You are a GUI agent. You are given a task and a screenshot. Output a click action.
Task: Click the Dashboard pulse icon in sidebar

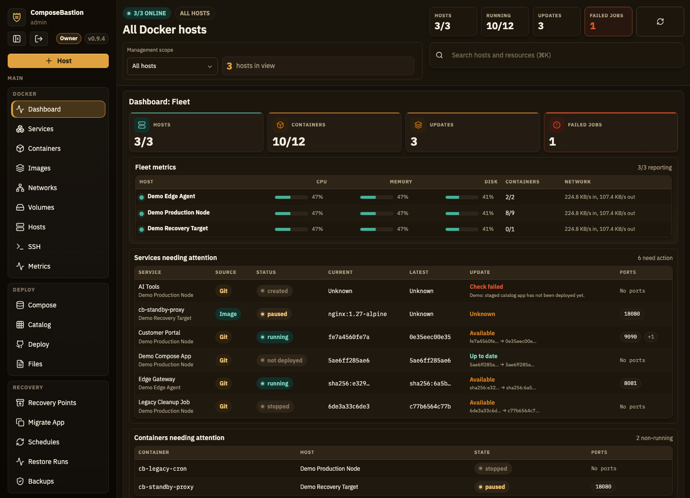click(x=20, y=109)
